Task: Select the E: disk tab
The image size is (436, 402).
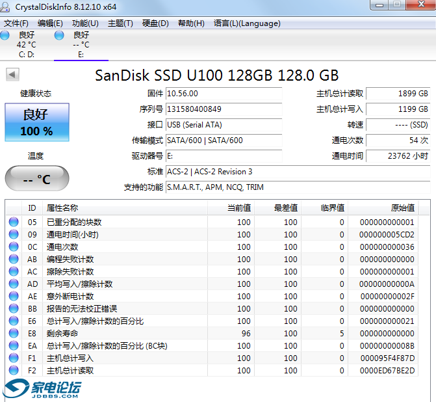Action: coord(81,45)
